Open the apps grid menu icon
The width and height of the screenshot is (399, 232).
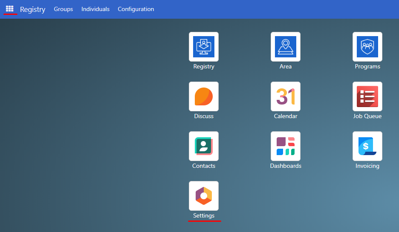pos(10,9)
